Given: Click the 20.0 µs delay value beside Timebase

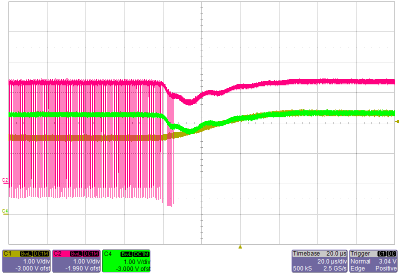Looking at the screenshot, I should pos(336,254).
